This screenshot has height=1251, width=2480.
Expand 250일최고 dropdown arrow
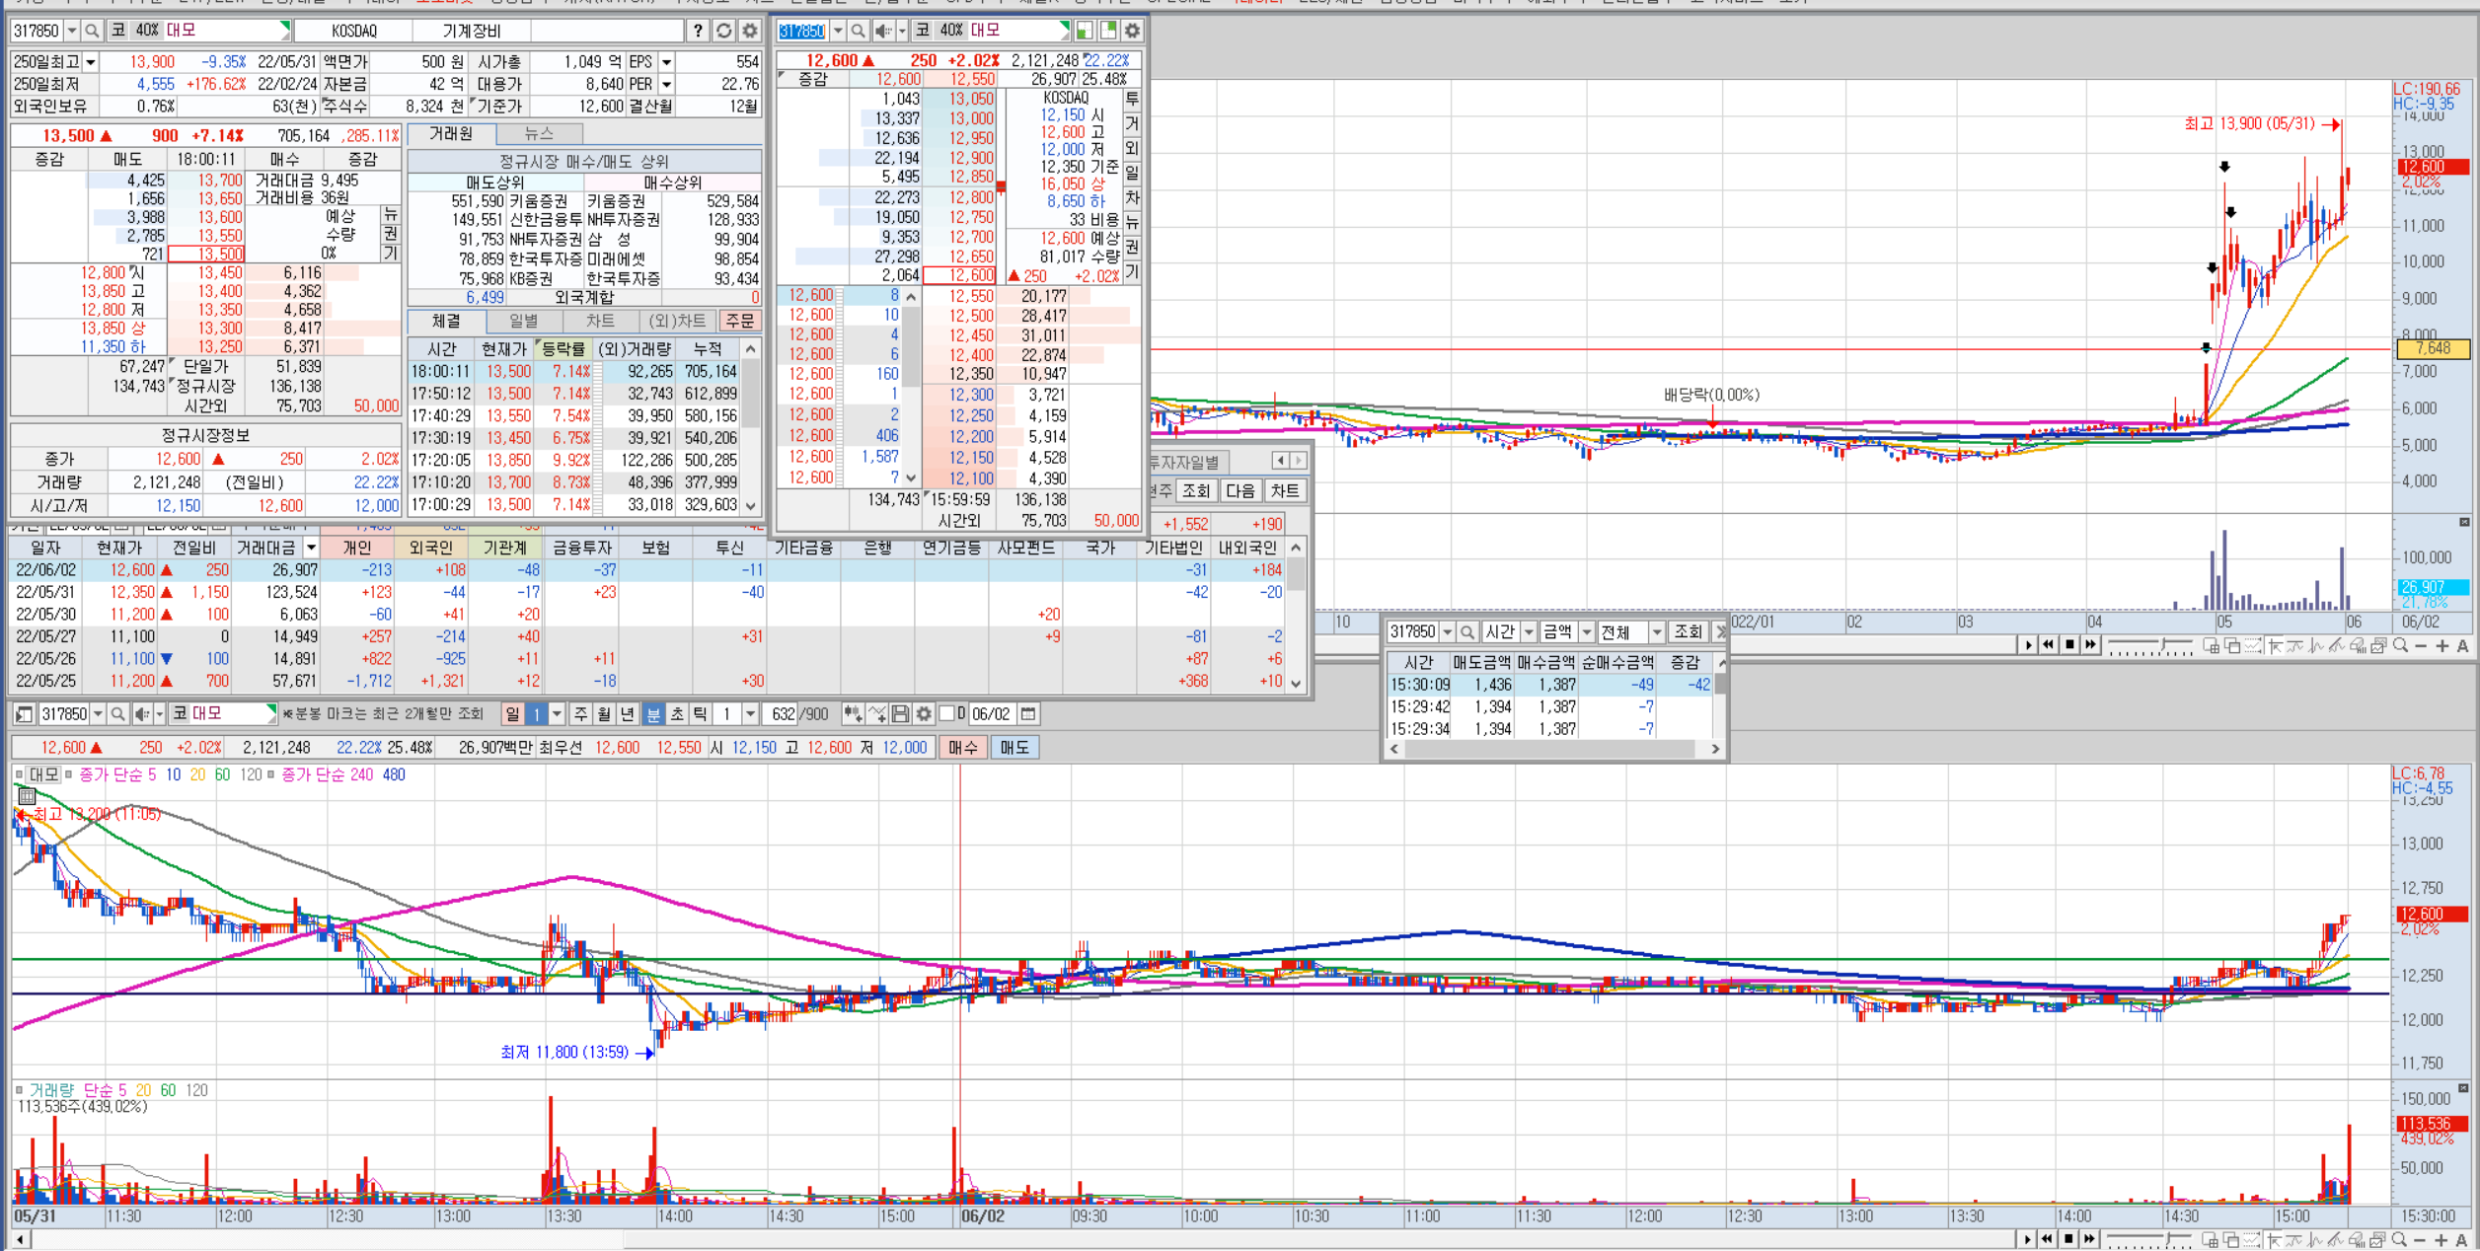pos(90,61)
